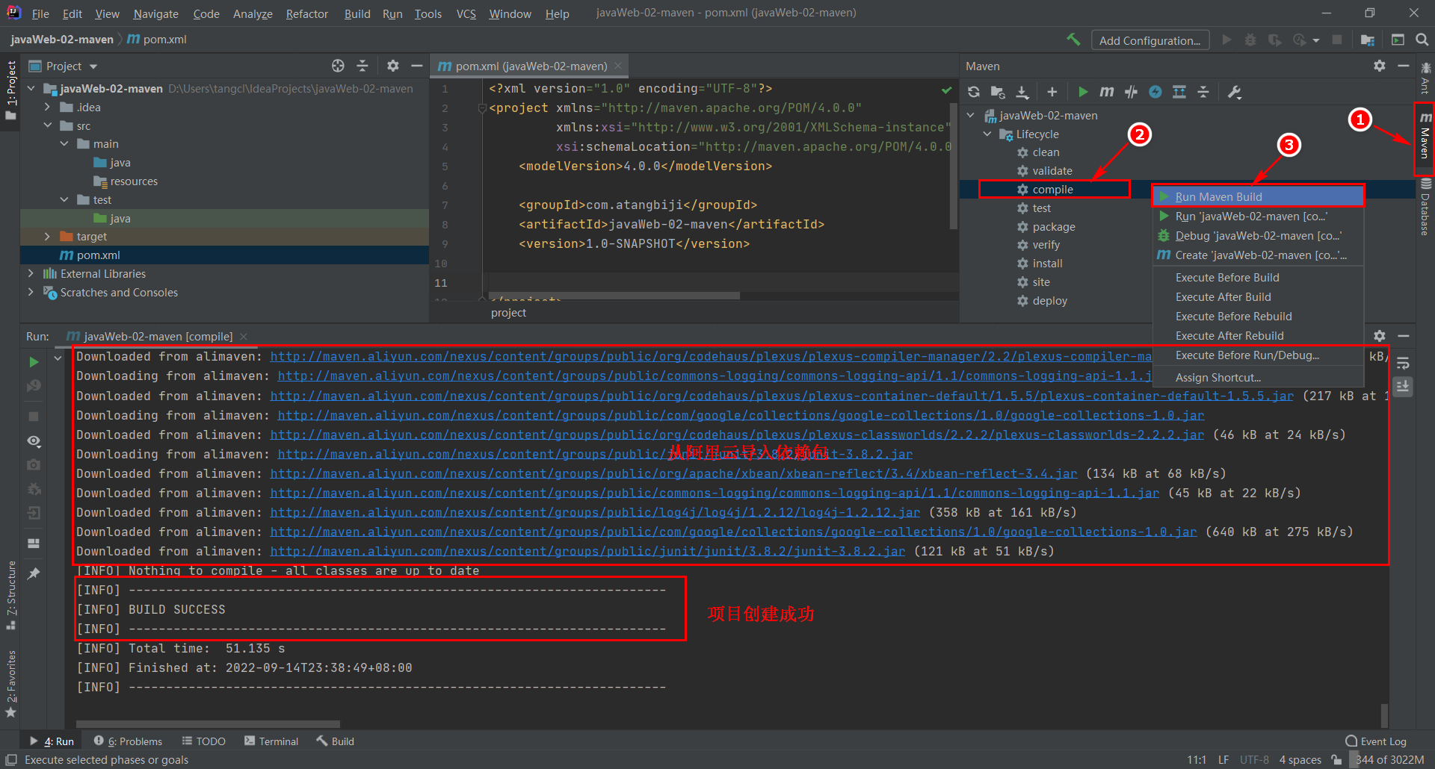Screen dimensions: 1435x769
Task: Build project hammer icon in toolbar
Action: 1073,40
